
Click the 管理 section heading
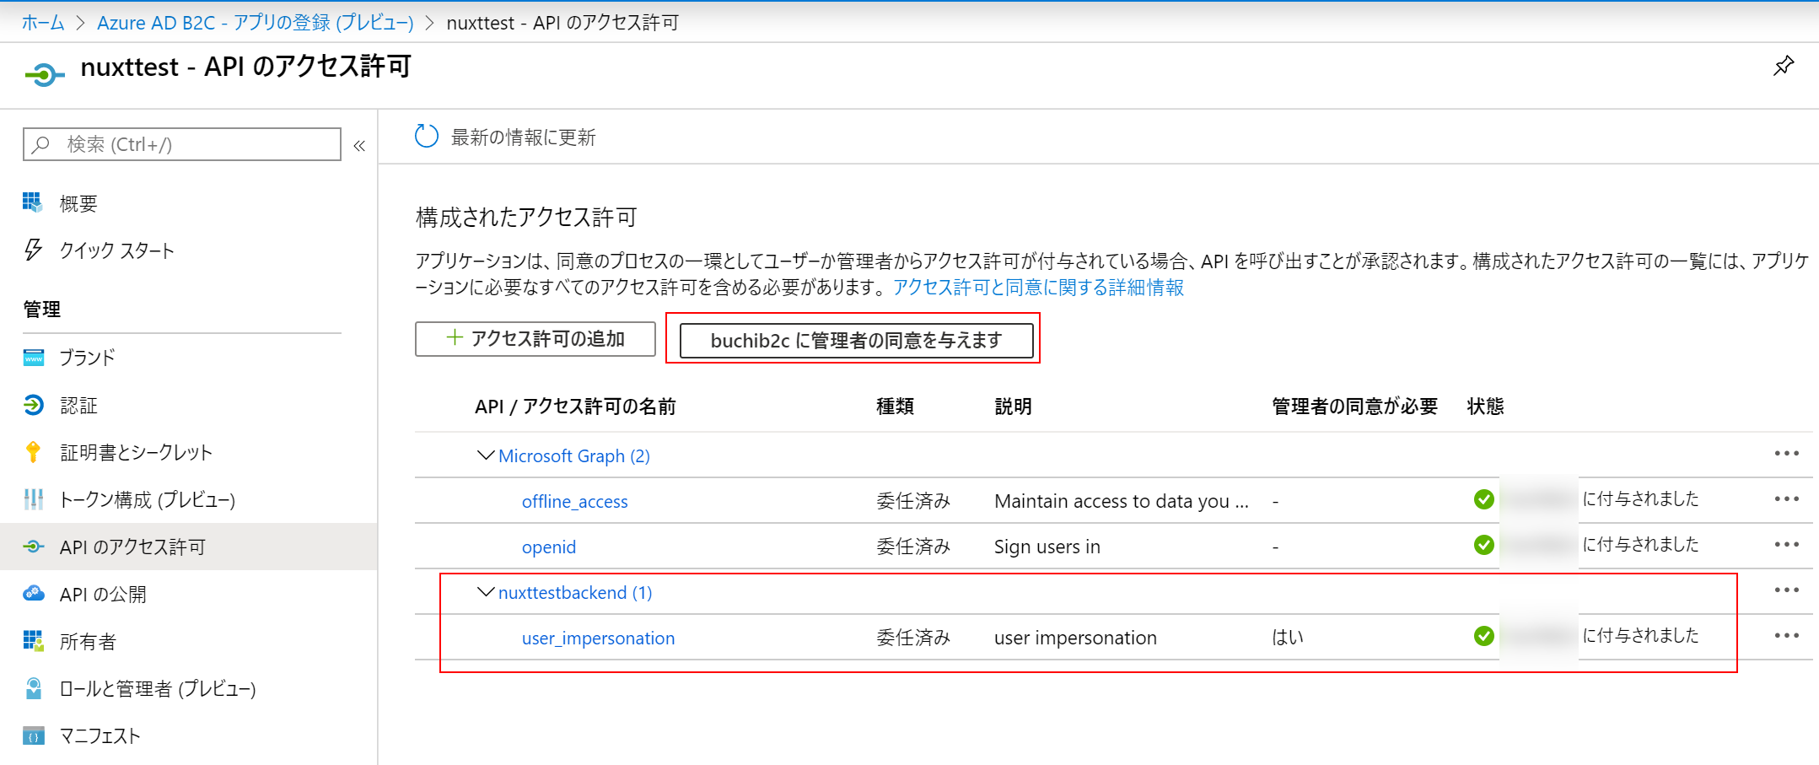42,310
